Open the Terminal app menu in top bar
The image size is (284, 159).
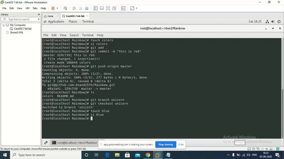[x=88, y=22]
